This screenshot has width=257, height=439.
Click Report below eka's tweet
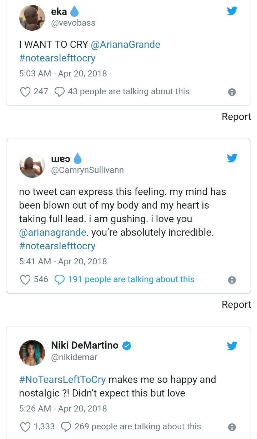pyautogui.click(x=236, y=117)
